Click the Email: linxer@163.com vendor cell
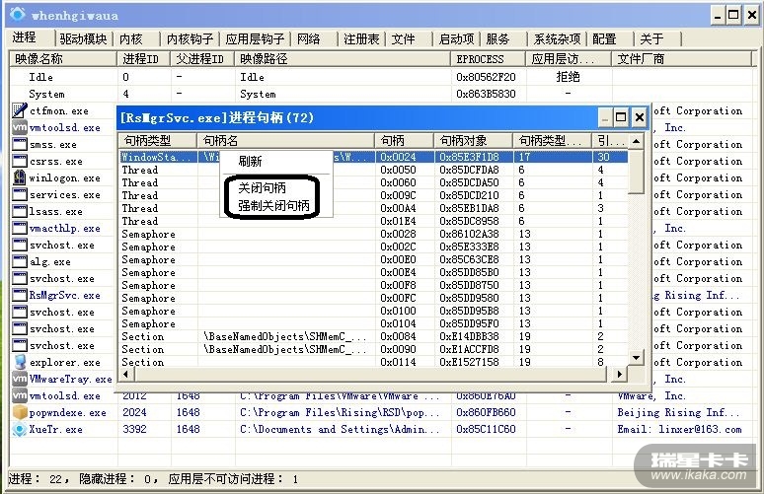764x494 pixels. tap(679, 429)
